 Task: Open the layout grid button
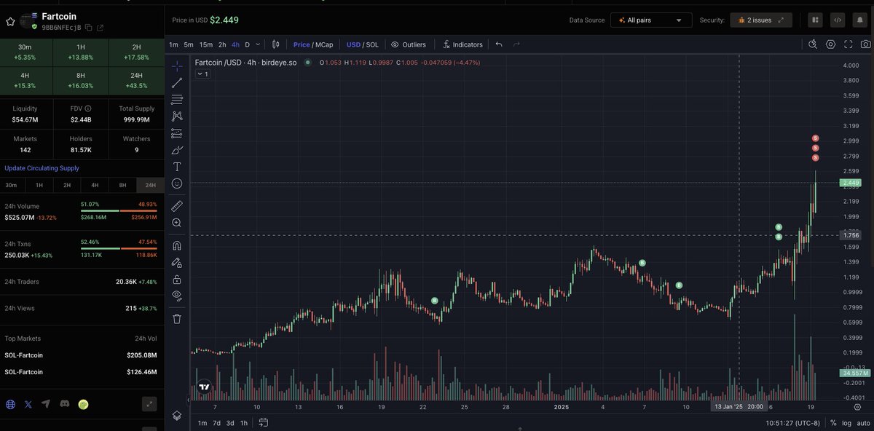pyautogui.click(x=816, y=20)
